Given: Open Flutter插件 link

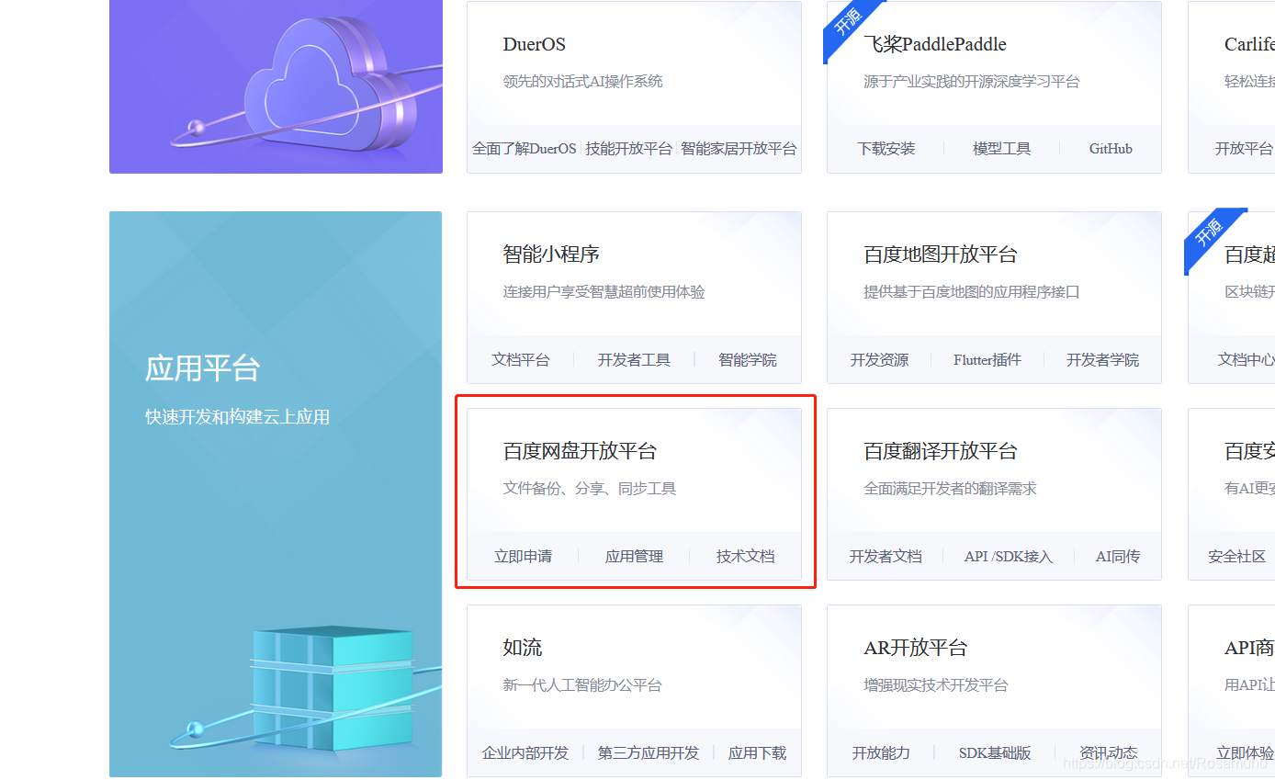Looking at the screenshot, I should pyautogui.click(x=987, y=360).
